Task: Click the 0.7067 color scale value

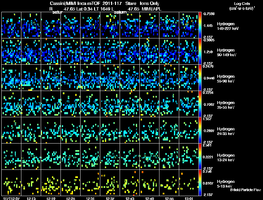Action: tap(209, 104)
